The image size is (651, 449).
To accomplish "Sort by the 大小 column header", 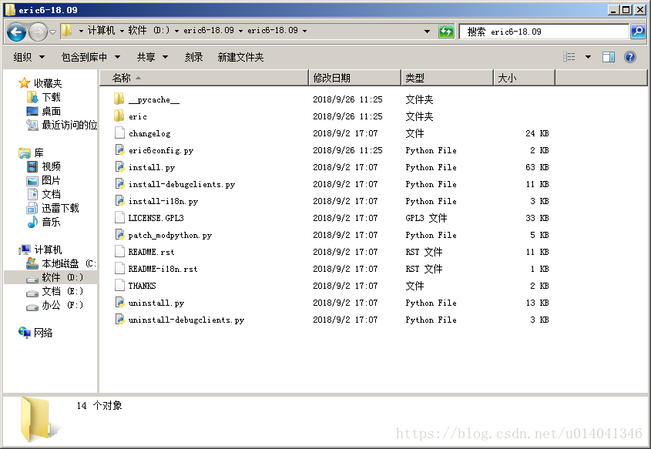I will 525,78.
